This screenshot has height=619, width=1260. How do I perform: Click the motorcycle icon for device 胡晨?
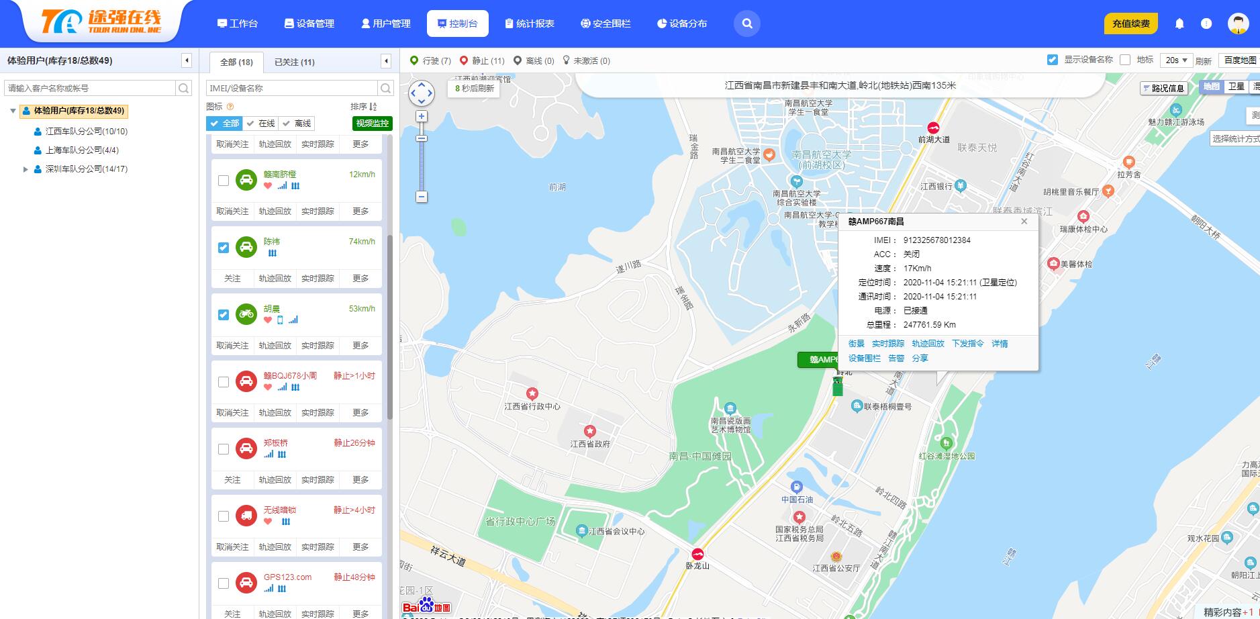point(247,313)
